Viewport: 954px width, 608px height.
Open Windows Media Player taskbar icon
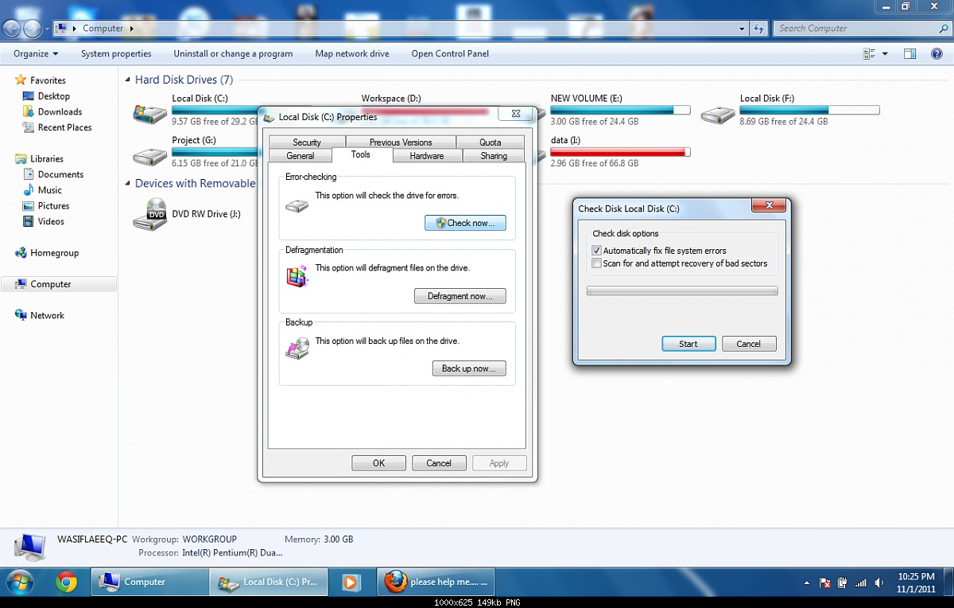coord(350,583)
